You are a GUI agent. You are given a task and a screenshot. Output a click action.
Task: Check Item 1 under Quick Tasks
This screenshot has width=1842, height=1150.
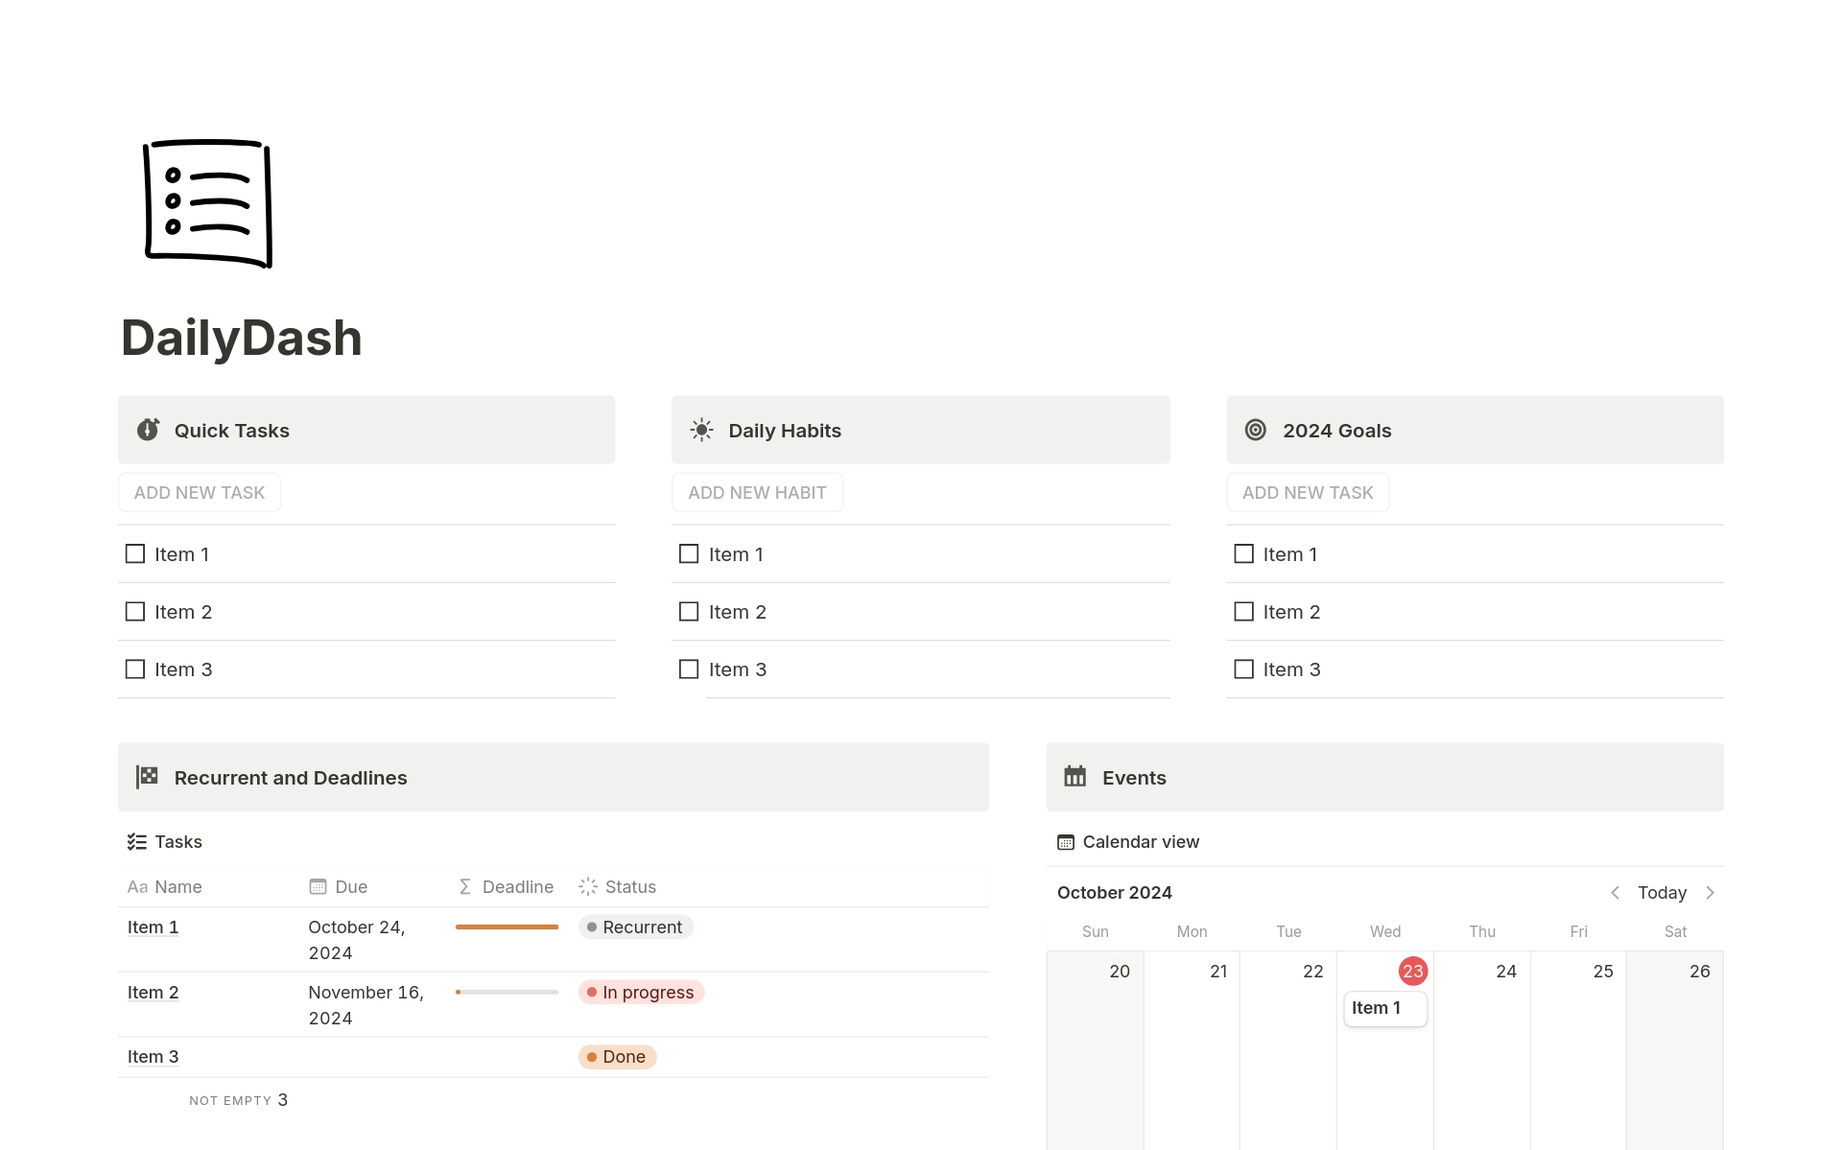(x=134, y=553)
